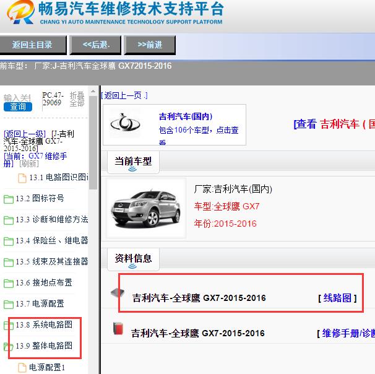Image resolution: width=375 pixels, height=374 pixels.
Task: Click the <<后退 button
Action: tap(95, 45)
